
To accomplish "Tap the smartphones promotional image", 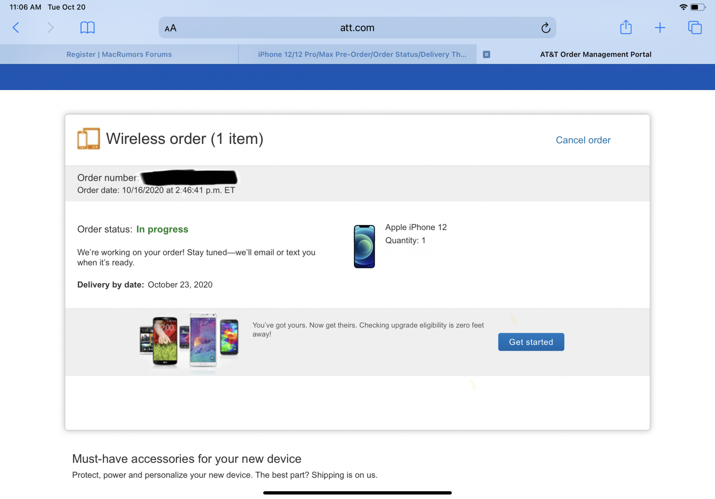I will (x=189, y=340).
